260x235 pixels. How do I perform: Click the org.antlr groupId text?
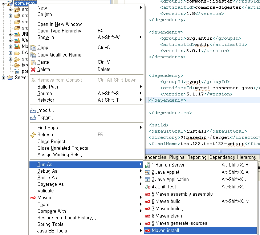199,38
